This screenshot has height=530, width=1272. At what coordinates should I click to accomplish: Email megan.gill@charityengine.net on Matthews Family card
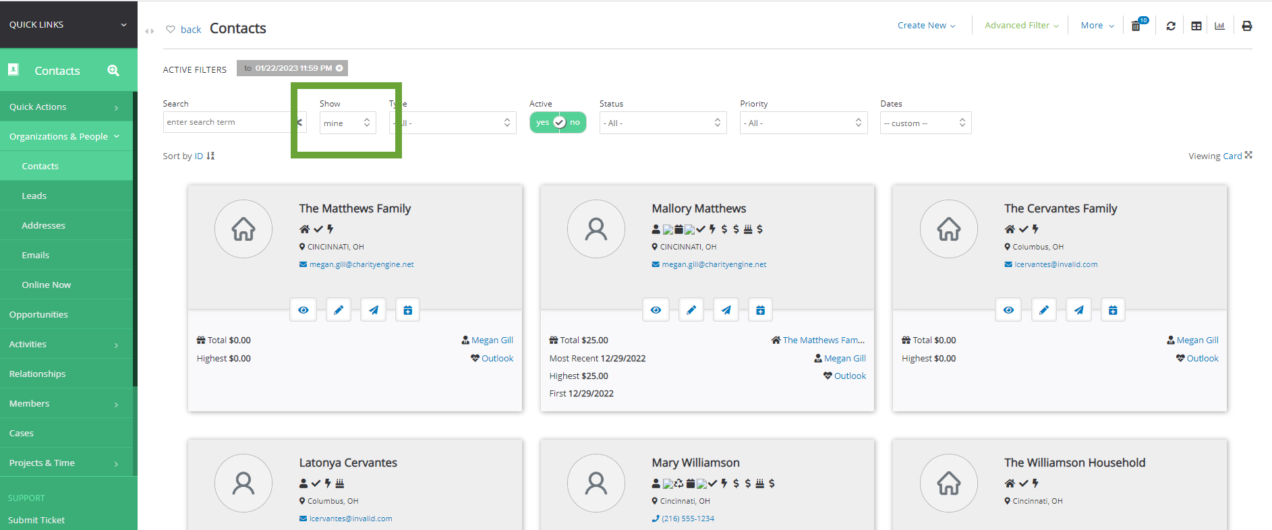point(362,264)
